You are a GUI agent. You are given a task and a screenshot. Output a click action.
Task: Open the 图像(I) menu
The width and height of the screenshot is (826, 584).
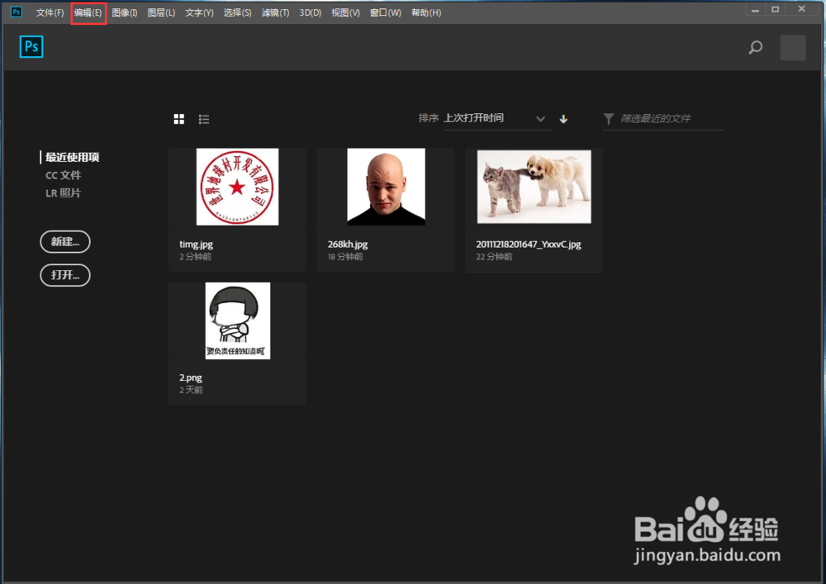[125, 12]
